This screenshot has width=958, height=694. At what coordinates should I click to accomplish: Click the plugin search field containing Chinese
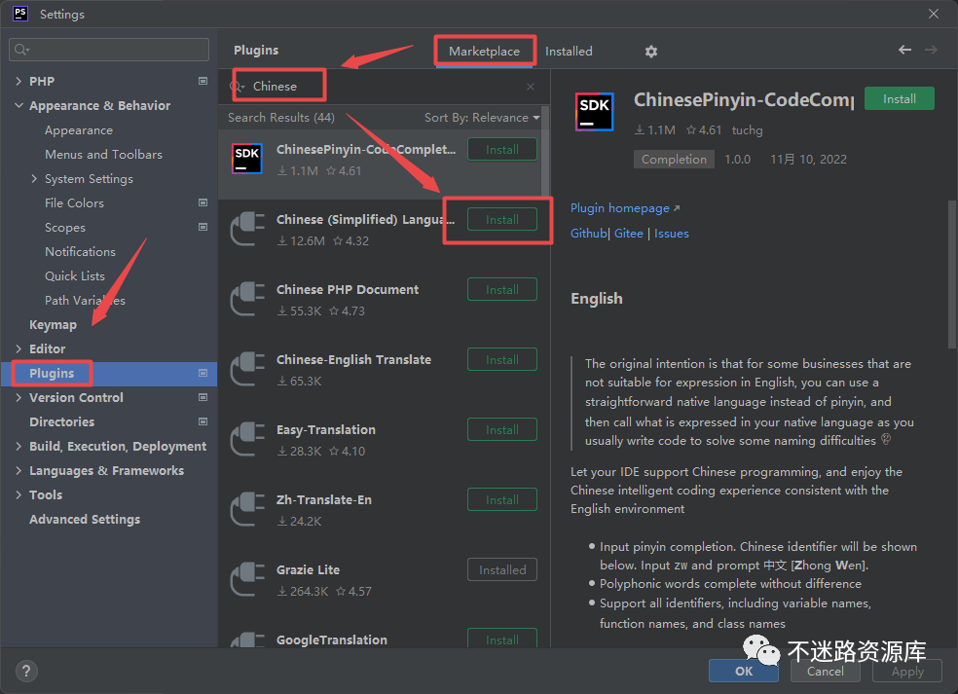pyautogui.click(x=383, y=87)
